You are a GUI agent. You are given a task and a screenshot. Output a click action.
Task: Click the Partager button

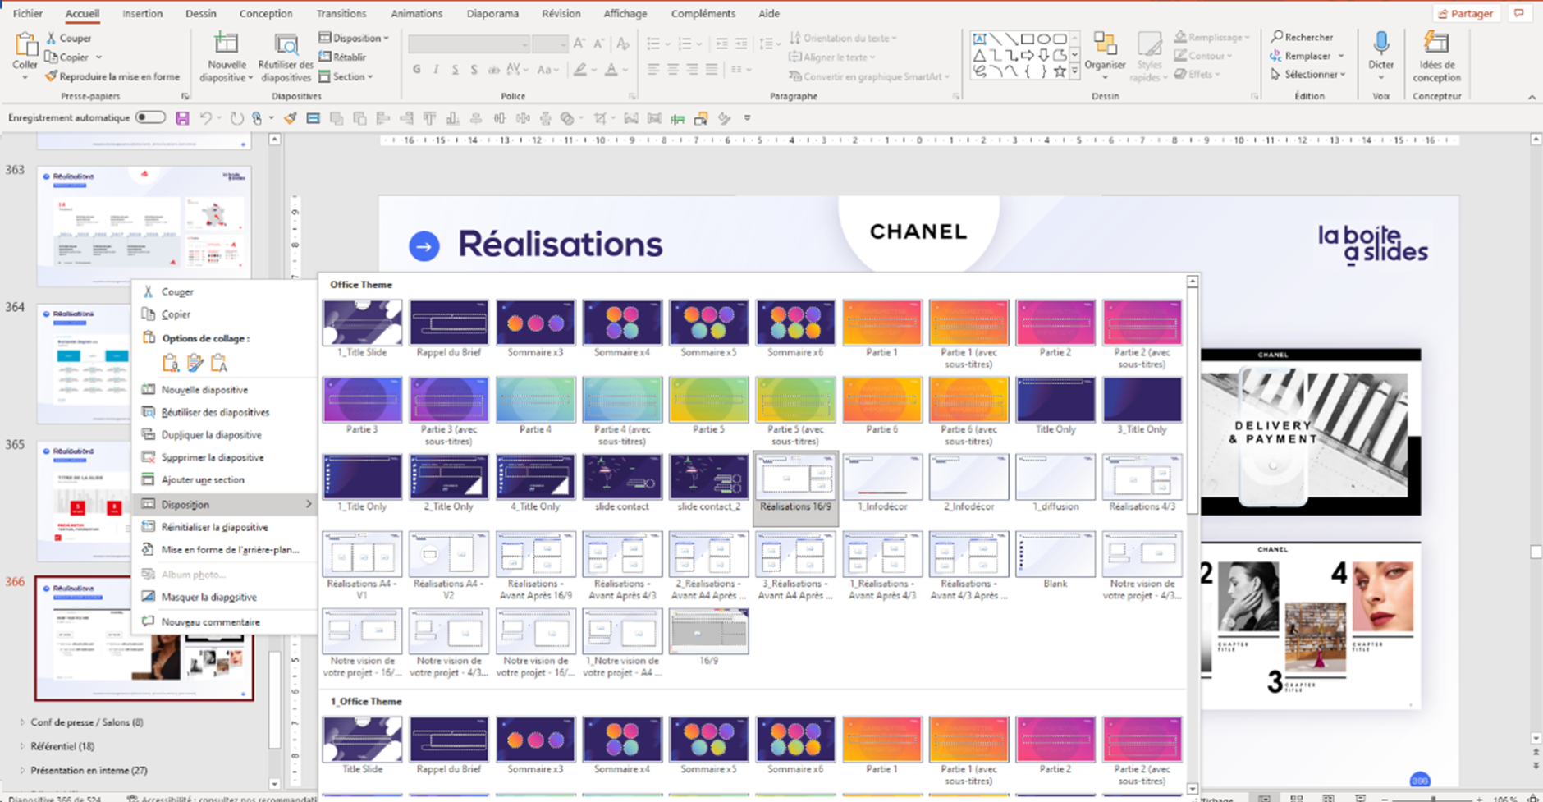[1467, 13]
